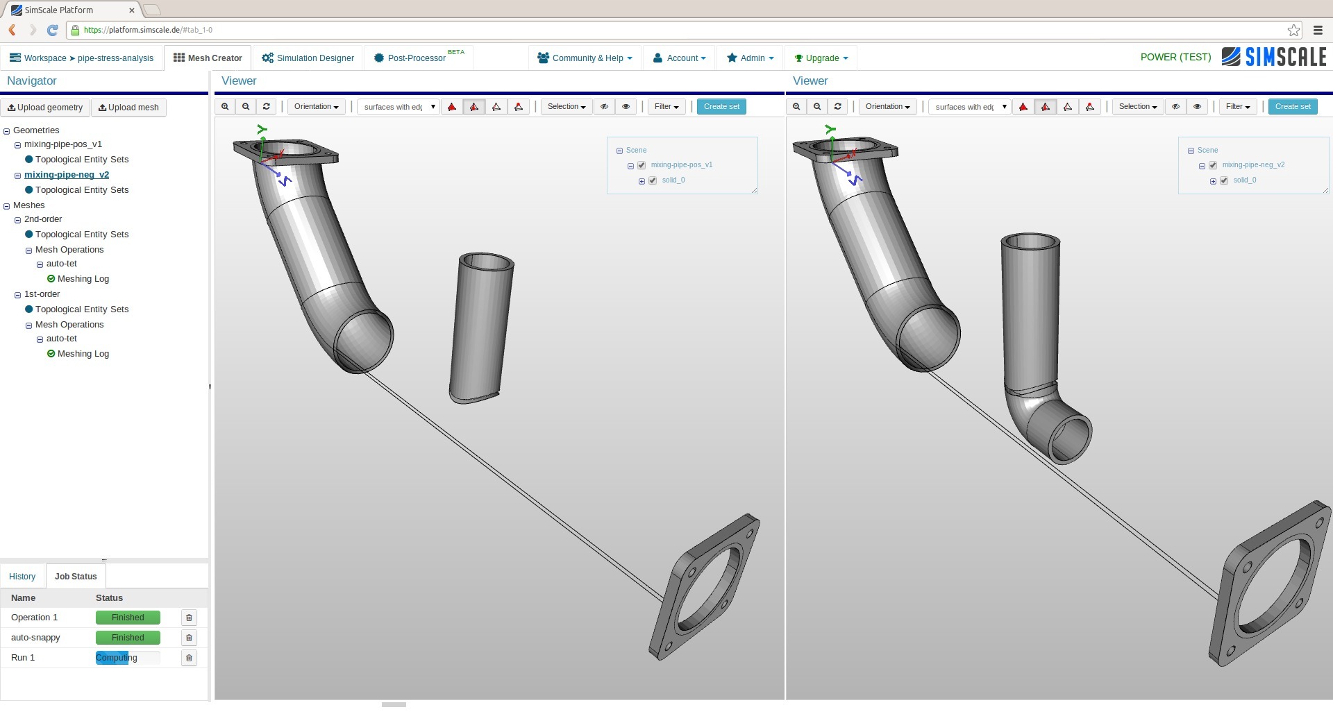The width and height of the screenshot is (1333, 714).
Task: Delete auto-snappy job using its trash icon
Action: coord(188,637)
